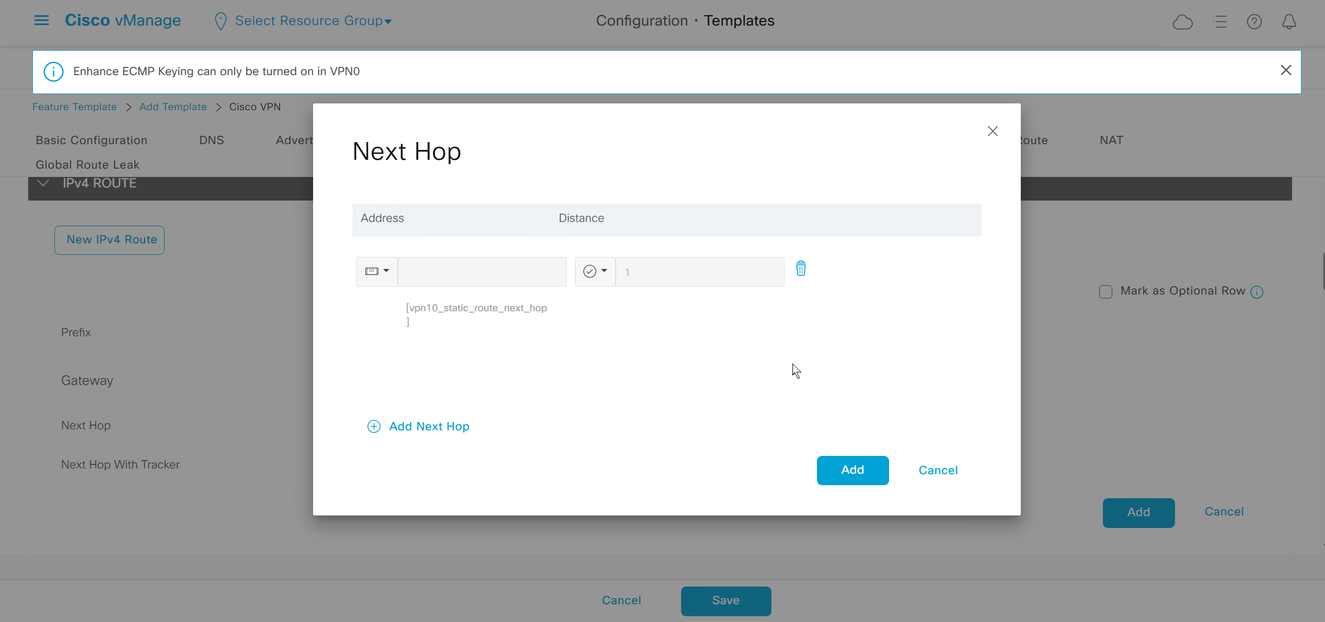Open the help question mark icon

click(x=1254, y=22)
